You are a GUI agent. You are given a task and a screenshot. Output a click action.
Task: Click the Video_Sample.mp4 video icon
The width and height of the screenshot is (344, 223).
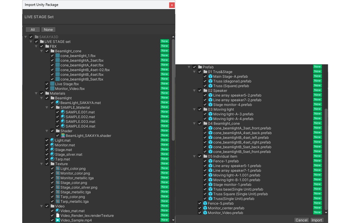57,220
